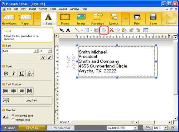Choose the selection arrow pointer tool
Viewport: 179px width, 132px height.
62,30
